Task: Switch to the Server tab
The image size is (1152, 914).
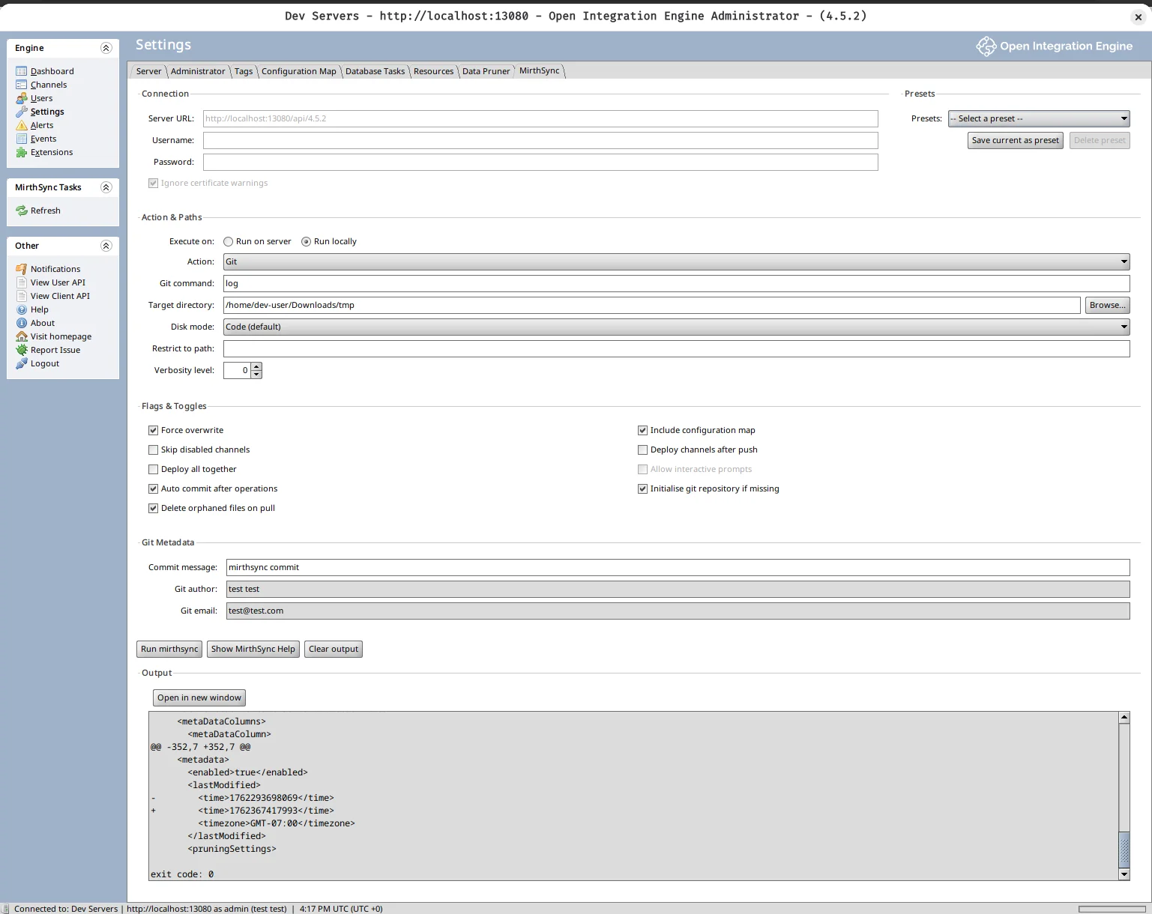Action: point(148,70)
